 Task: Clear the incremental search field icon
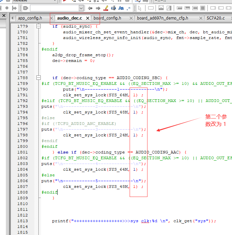(26, 8)
